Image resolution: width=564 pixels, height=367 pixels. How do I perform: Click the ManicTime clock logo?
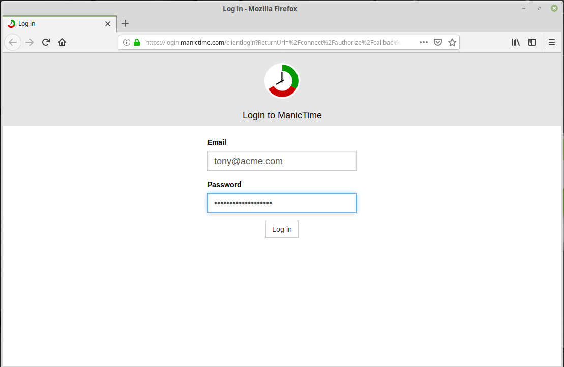point(282,81)
